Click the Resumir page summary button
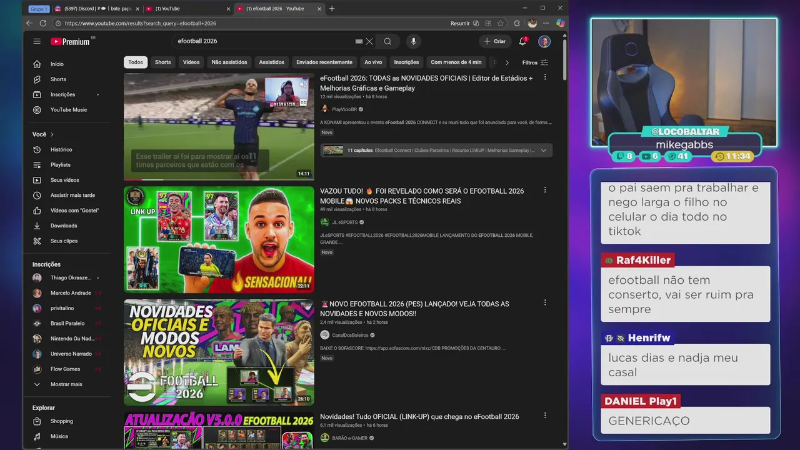This screenshot has height=450, width=800. pyautogui.click(x=464, y=23)
